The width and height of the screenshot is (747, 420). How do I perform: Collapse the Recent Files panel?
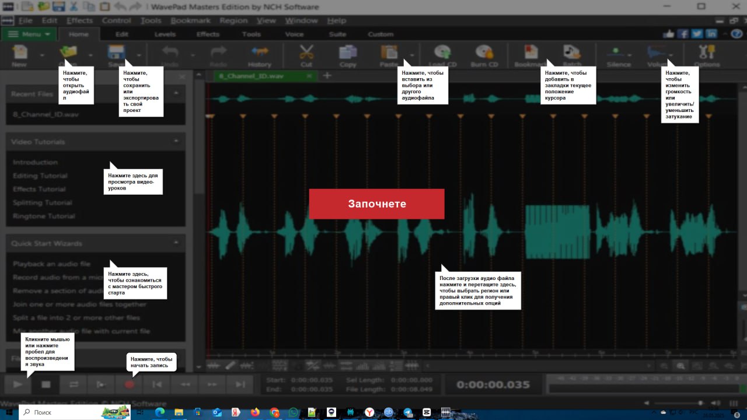coord(176,93)
